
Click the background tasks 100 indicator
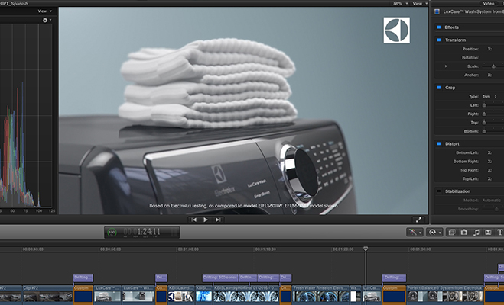point(112,232)
